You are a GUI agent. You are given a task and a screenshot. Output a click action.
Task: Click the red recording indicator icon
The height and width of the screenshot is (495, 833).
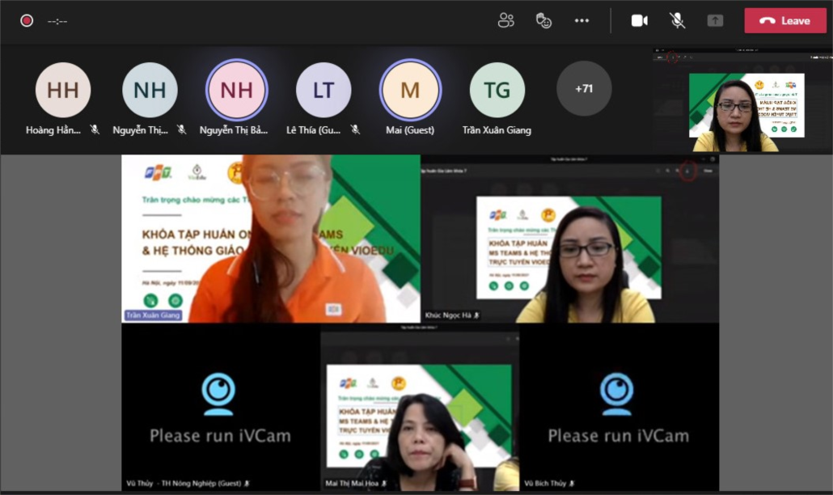[x=27, y=21]
